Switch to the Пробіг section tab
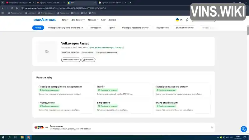249x140 pixels. coord(112,28)
